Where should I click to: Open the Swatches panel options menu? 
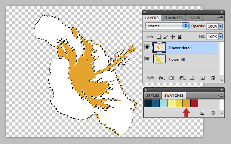point(220,96)
